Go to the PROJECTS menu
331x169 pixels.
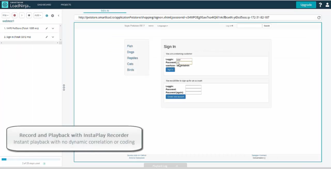click(x=66, y=5)
